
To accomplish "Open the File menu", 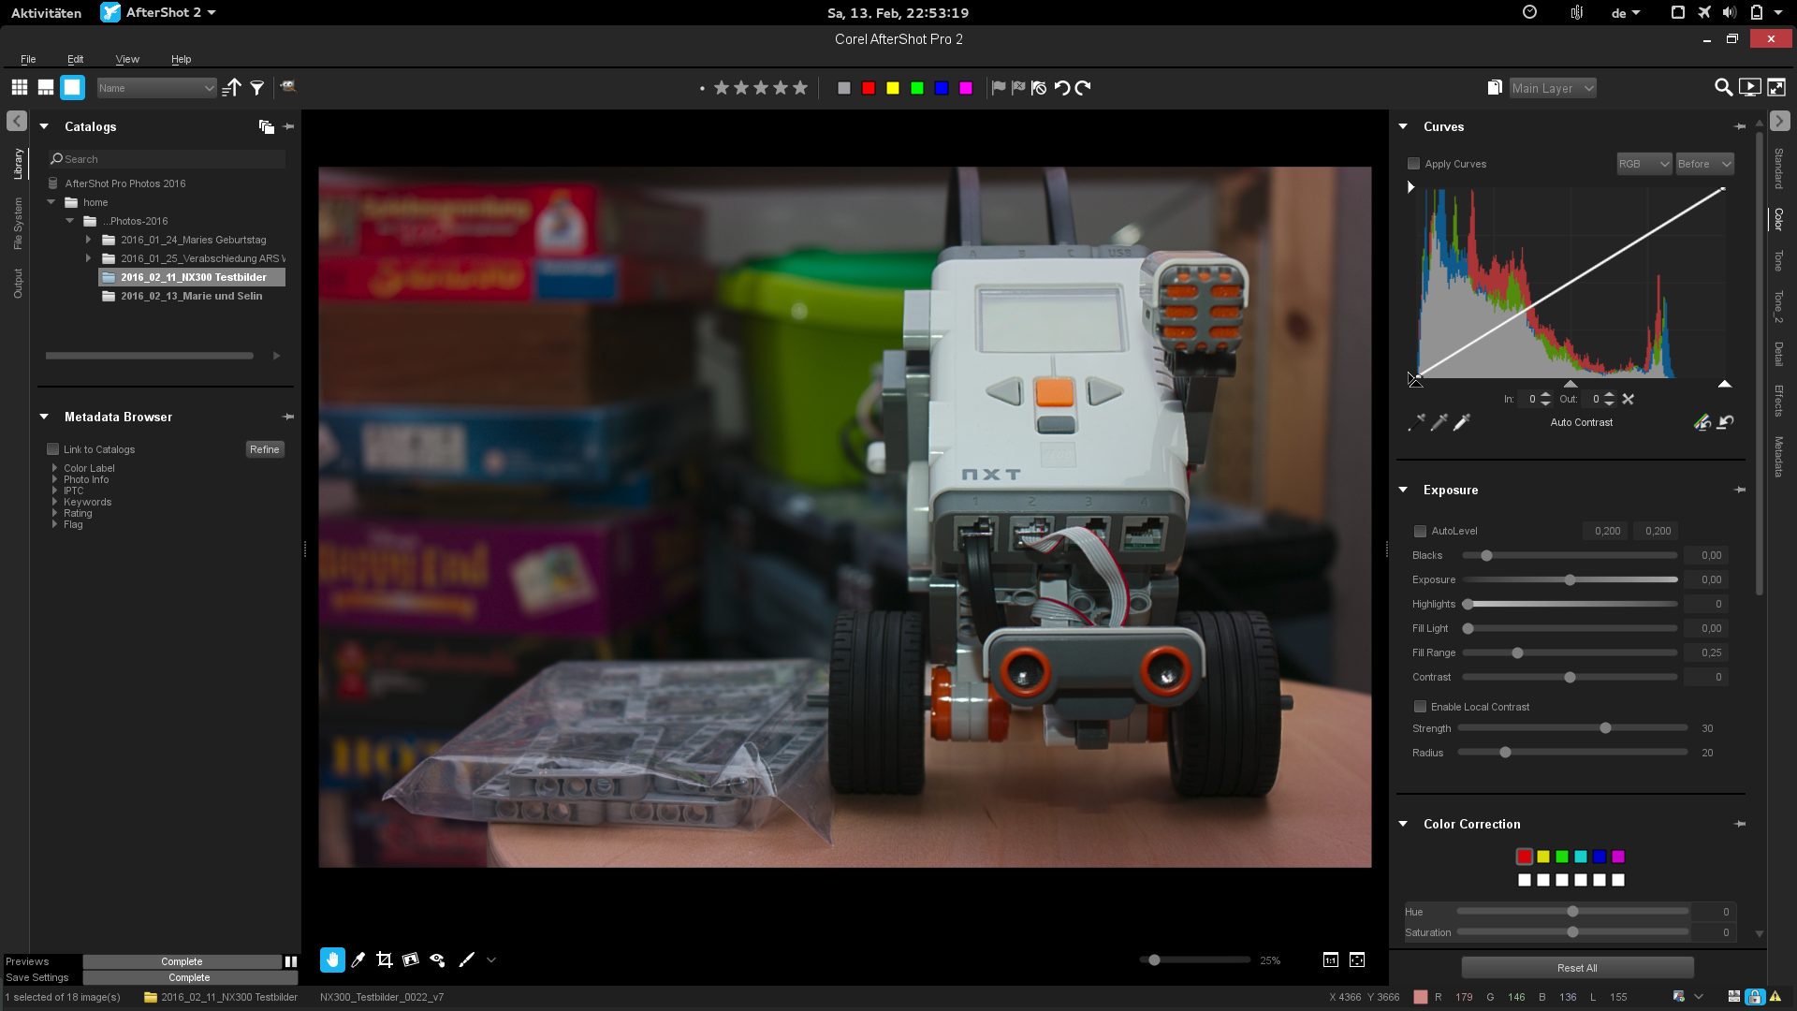I will [x=28, y=59].
